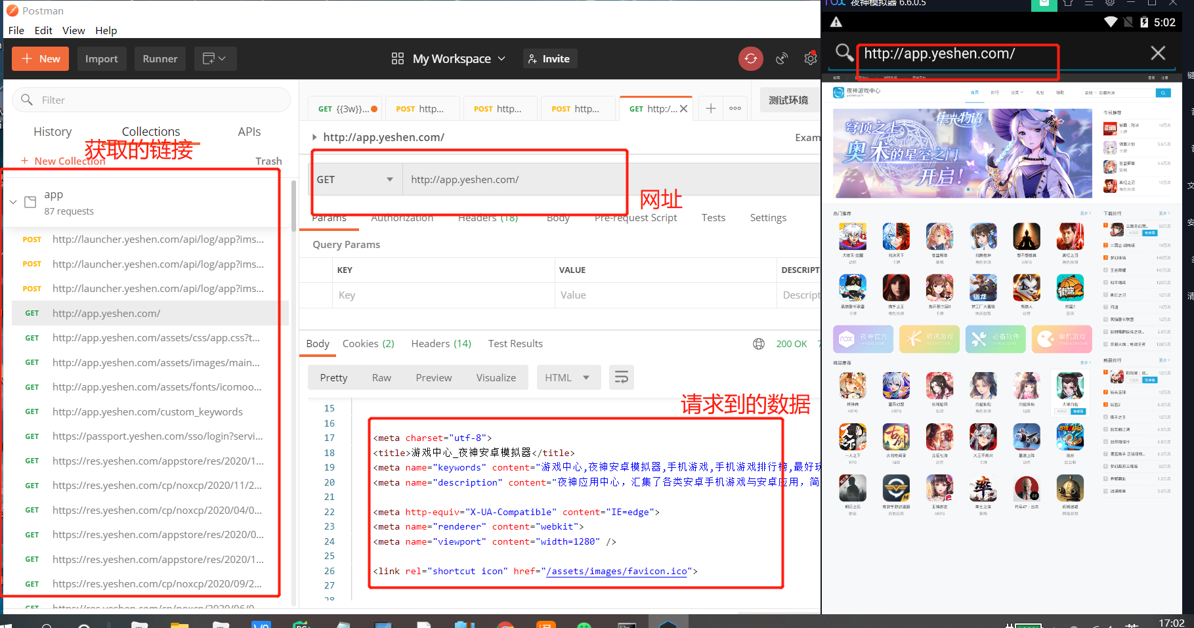Focus the sidebar Filter search box
Image resolution: width=1194 pixels, height=628 pixels.
[x=151, y=100]
